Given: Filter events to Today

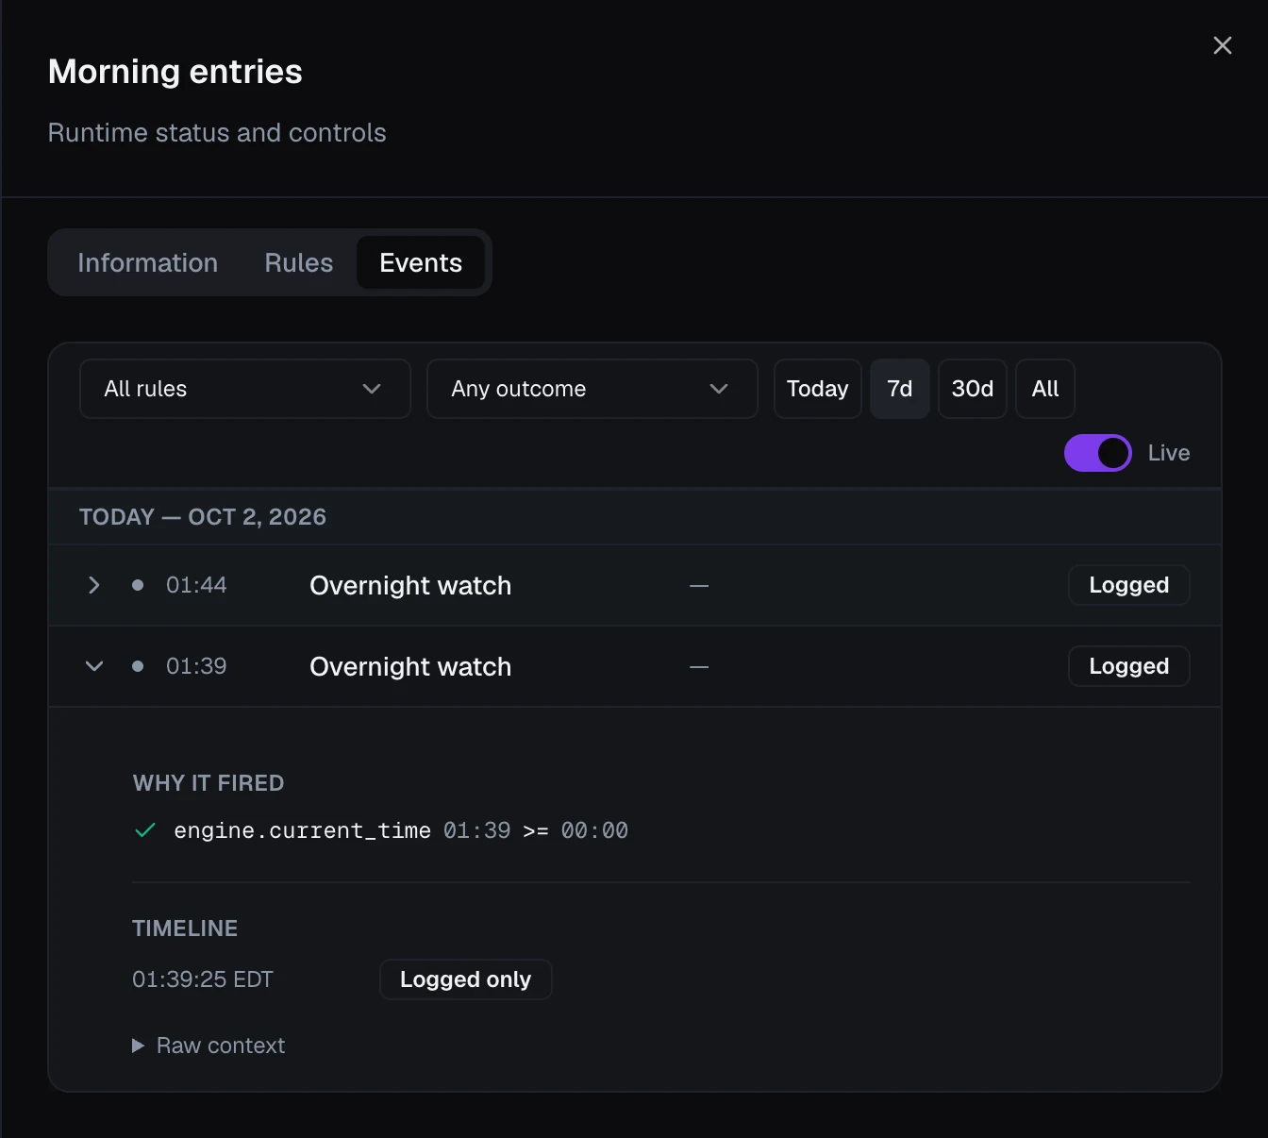Looking at the screenshot, I should [817, 389].
